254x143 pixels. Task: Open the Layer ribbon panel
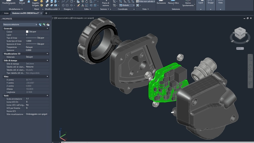[201, 5]
